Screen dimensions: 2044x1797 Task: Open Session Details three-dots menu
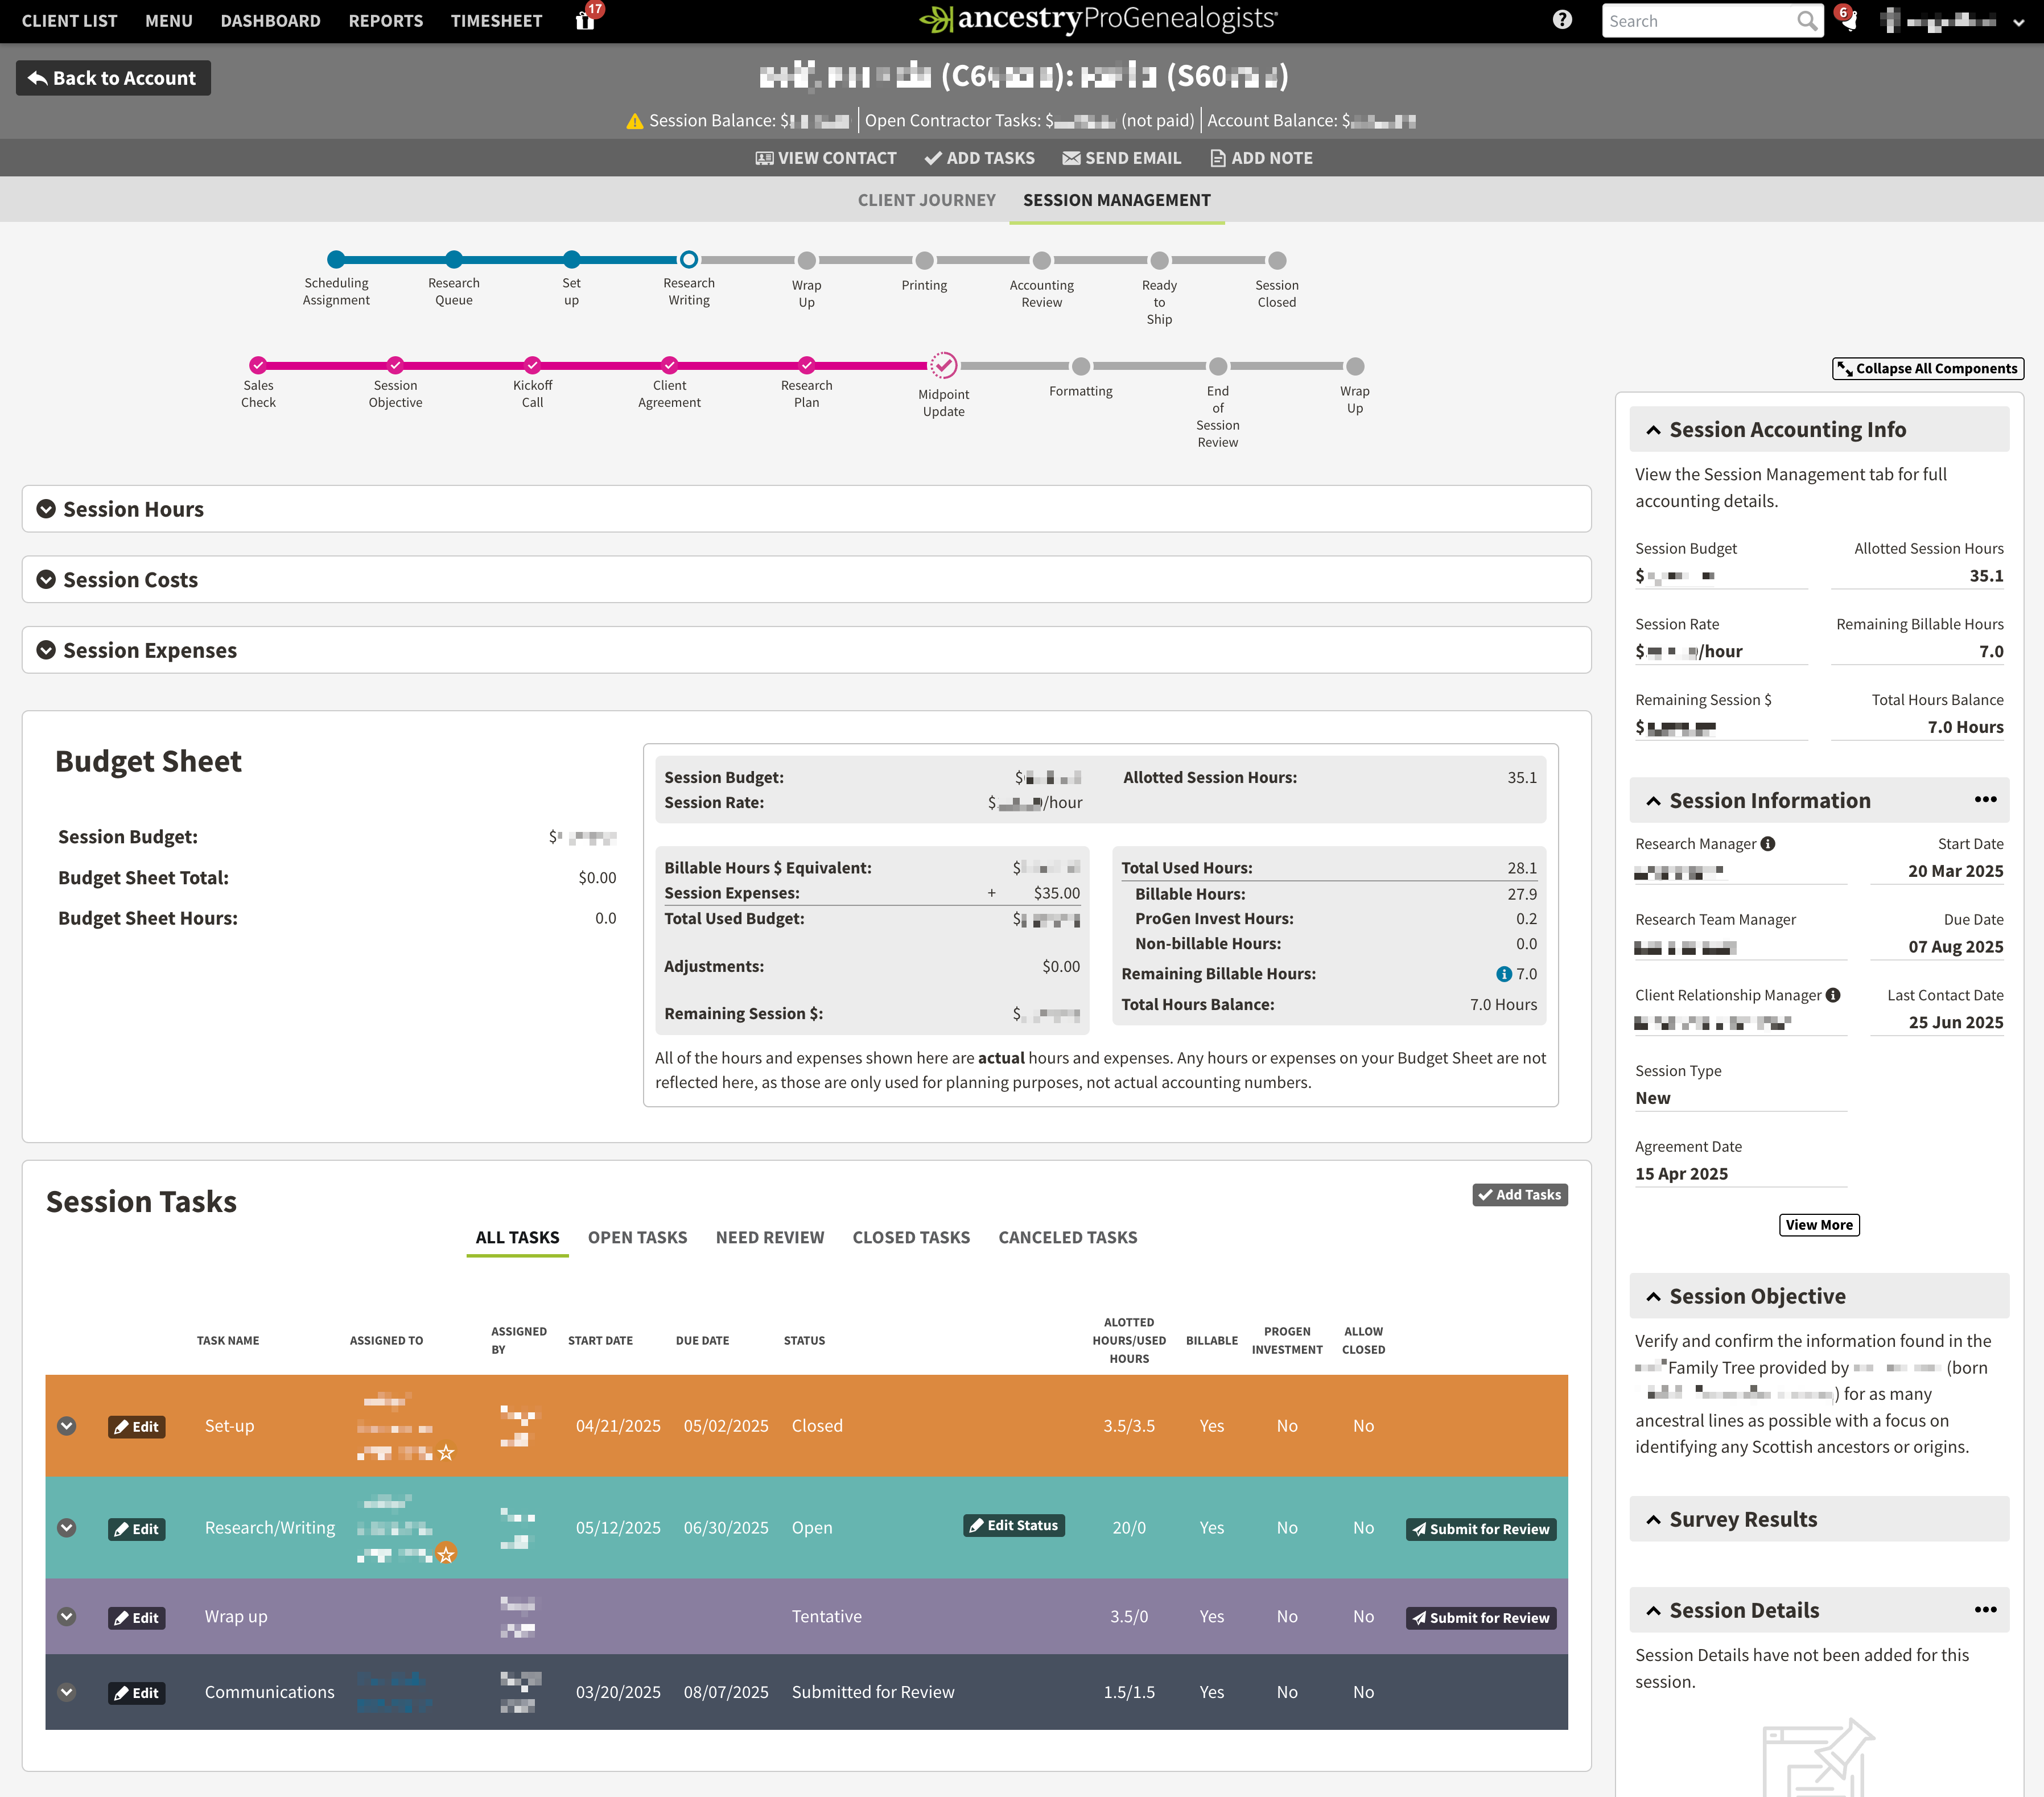coord(1985,1610)
